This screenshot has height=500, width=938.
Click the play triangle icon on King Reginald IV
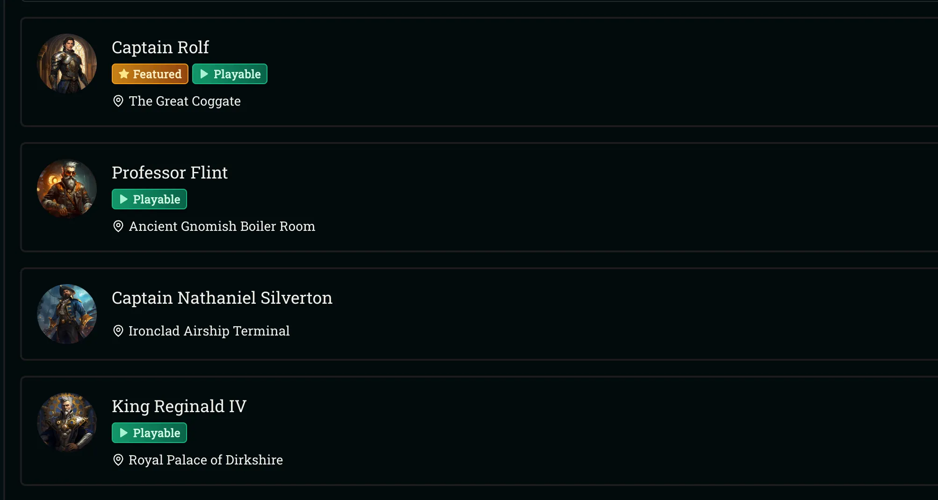(x=123, y=433)
